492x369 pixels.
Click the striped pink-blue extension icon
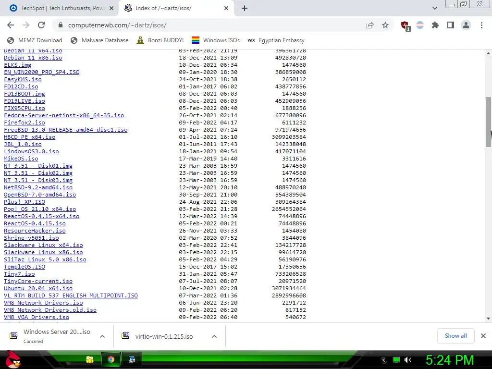(x=420, y=25)
